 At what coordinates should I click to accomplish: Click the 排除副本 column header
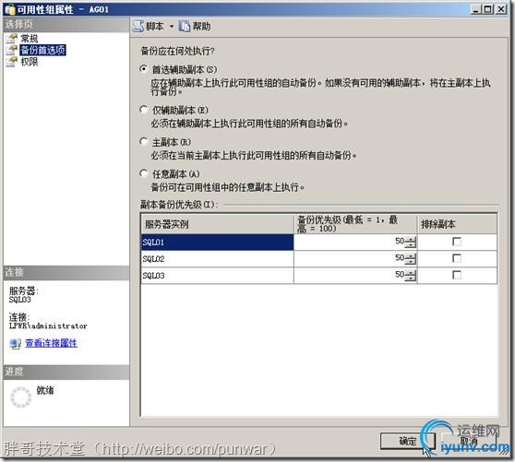tap(457, 224)
